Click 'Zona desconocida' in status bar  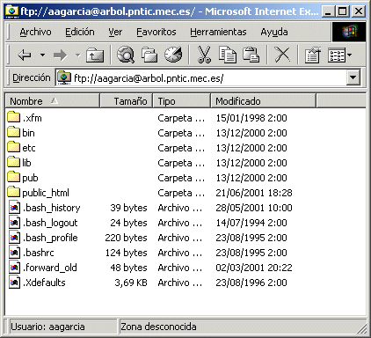point(158,327)
